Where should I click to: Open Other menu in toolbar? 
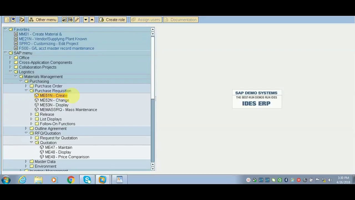pos(43,20)
